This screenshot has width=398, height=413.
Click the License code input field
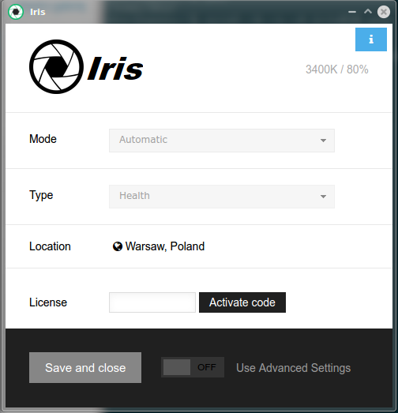click(x=152, y=302)
